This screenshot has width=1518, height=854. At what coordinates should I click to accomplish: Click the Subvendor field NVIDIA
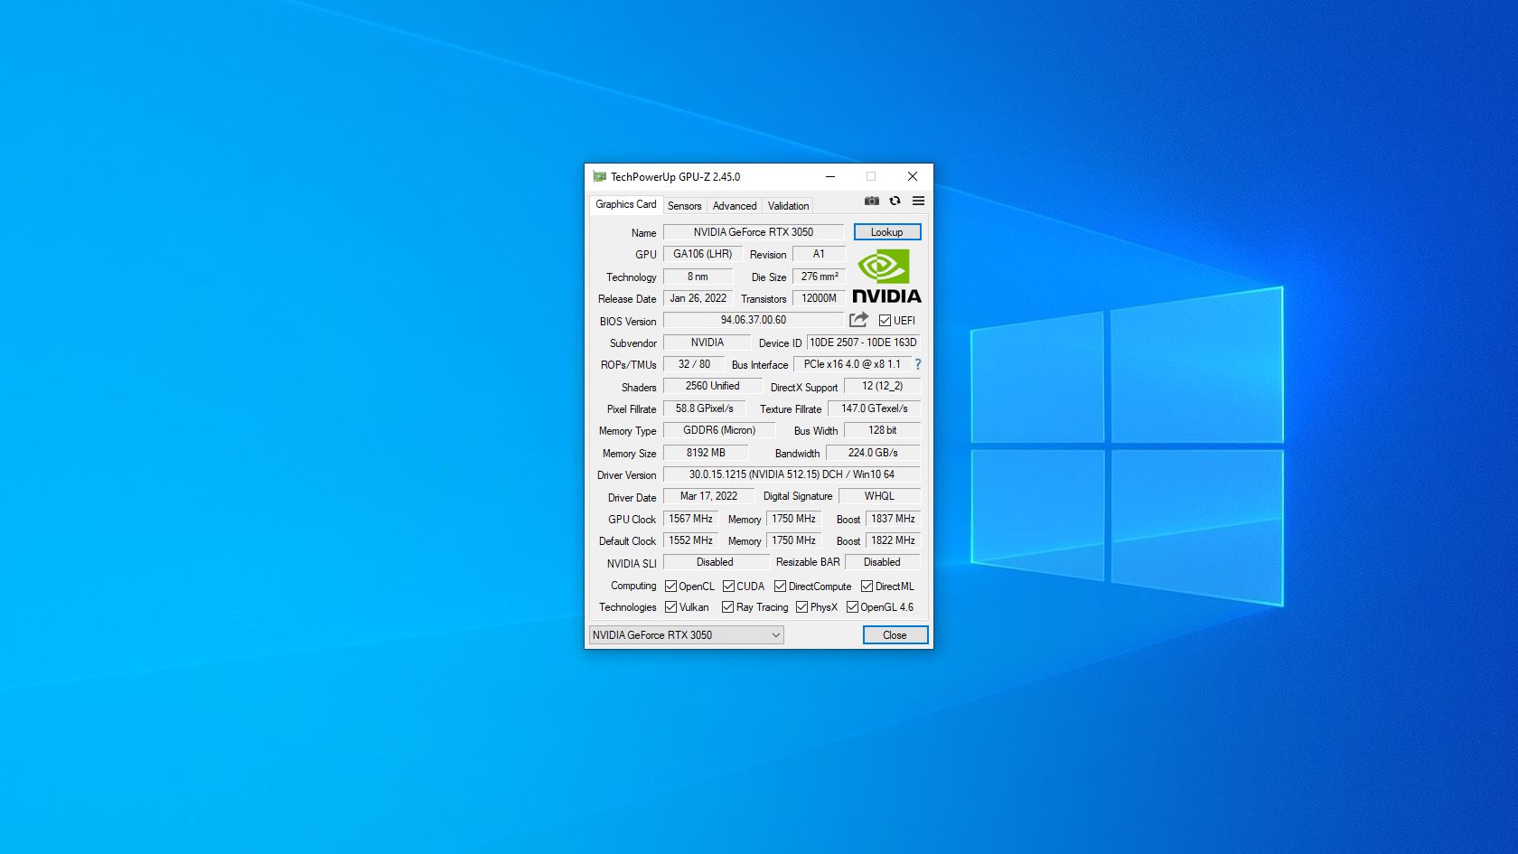point(707,343)
